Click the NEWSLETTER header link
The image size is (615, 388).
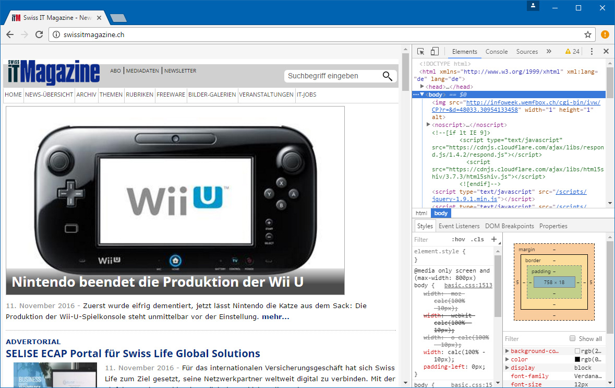point(180,70)
